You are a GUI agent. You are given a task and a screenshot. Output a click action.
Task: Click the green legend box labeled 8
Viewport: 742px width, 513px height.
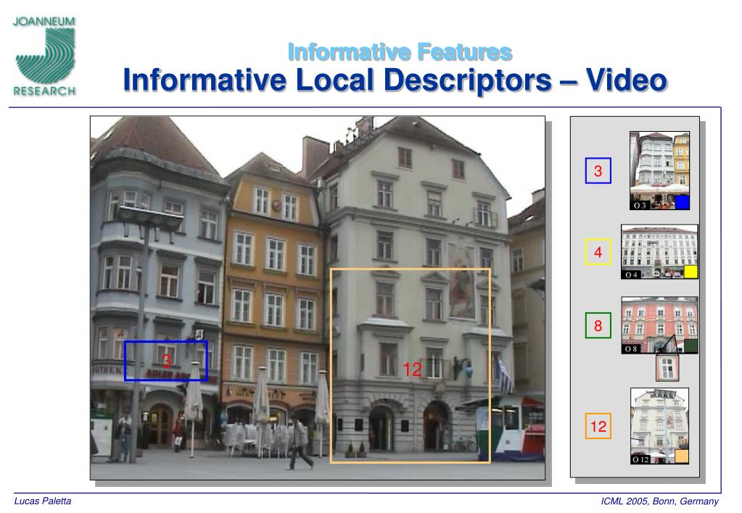(598, 325)
